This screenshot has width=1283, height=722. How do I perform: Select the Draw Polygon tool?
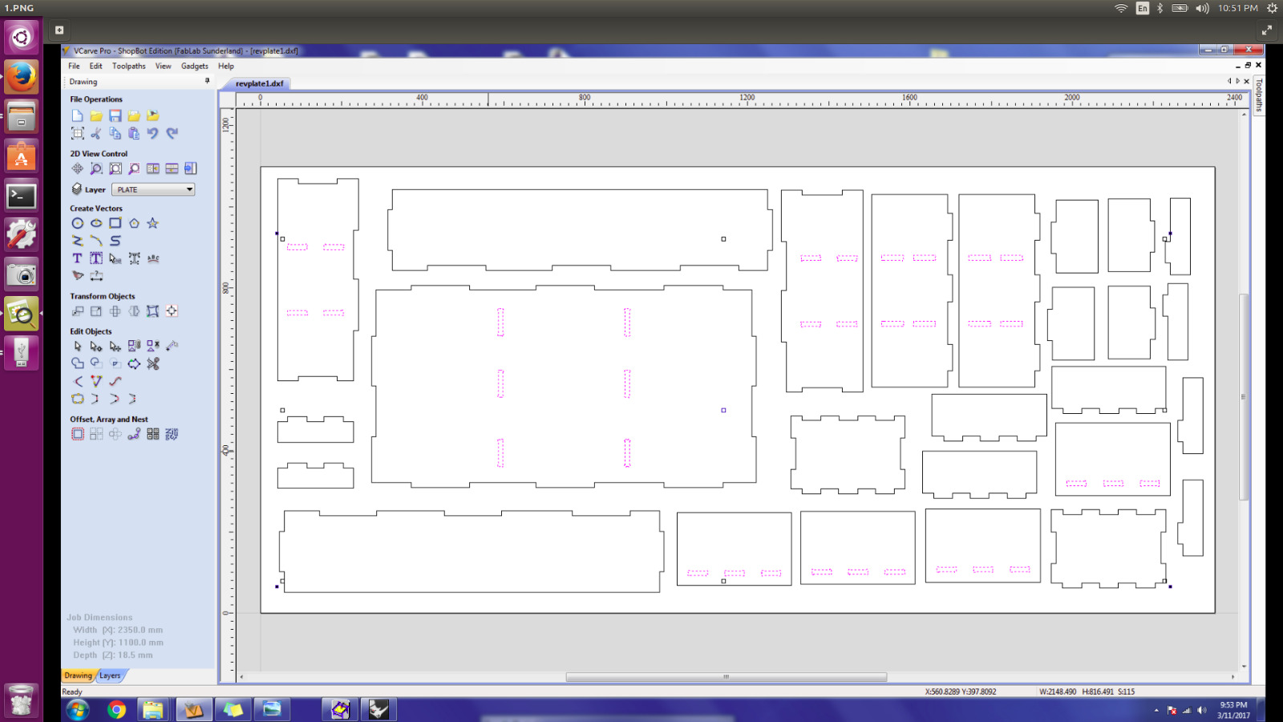[x=134, y=223]
